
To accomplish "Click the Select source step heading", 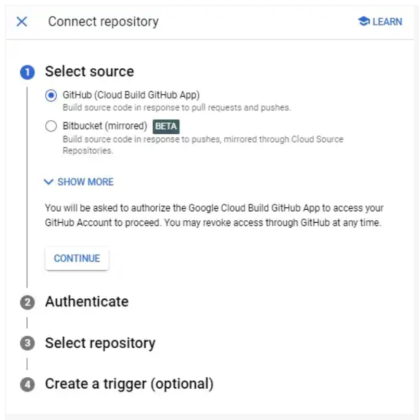I will tap(90, 72).
